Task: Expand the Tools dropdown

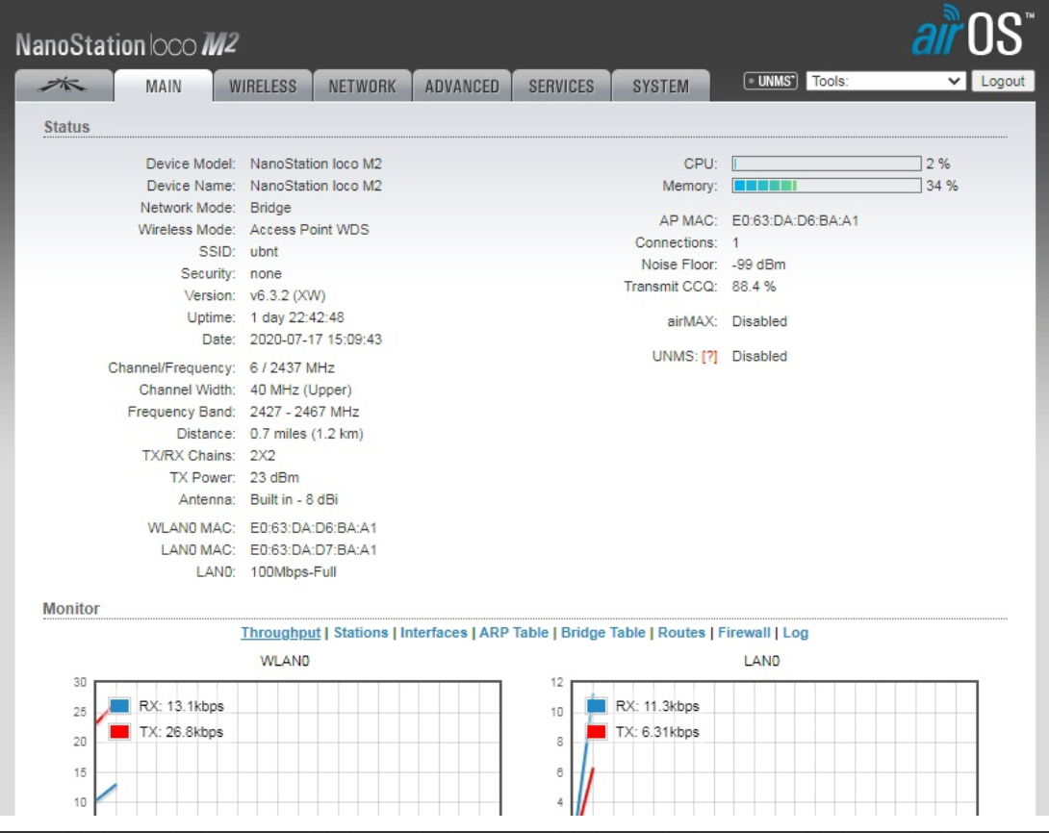Action: [x=885, y=81]
